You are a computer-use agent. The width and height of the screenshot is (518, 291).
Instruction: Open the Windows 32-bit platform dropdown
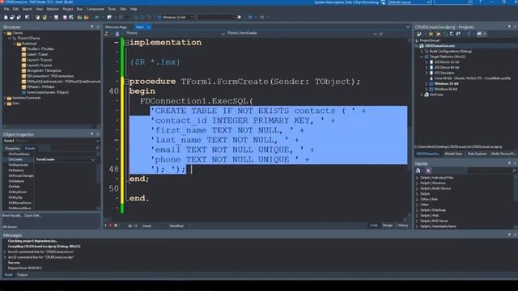point(192,17)
